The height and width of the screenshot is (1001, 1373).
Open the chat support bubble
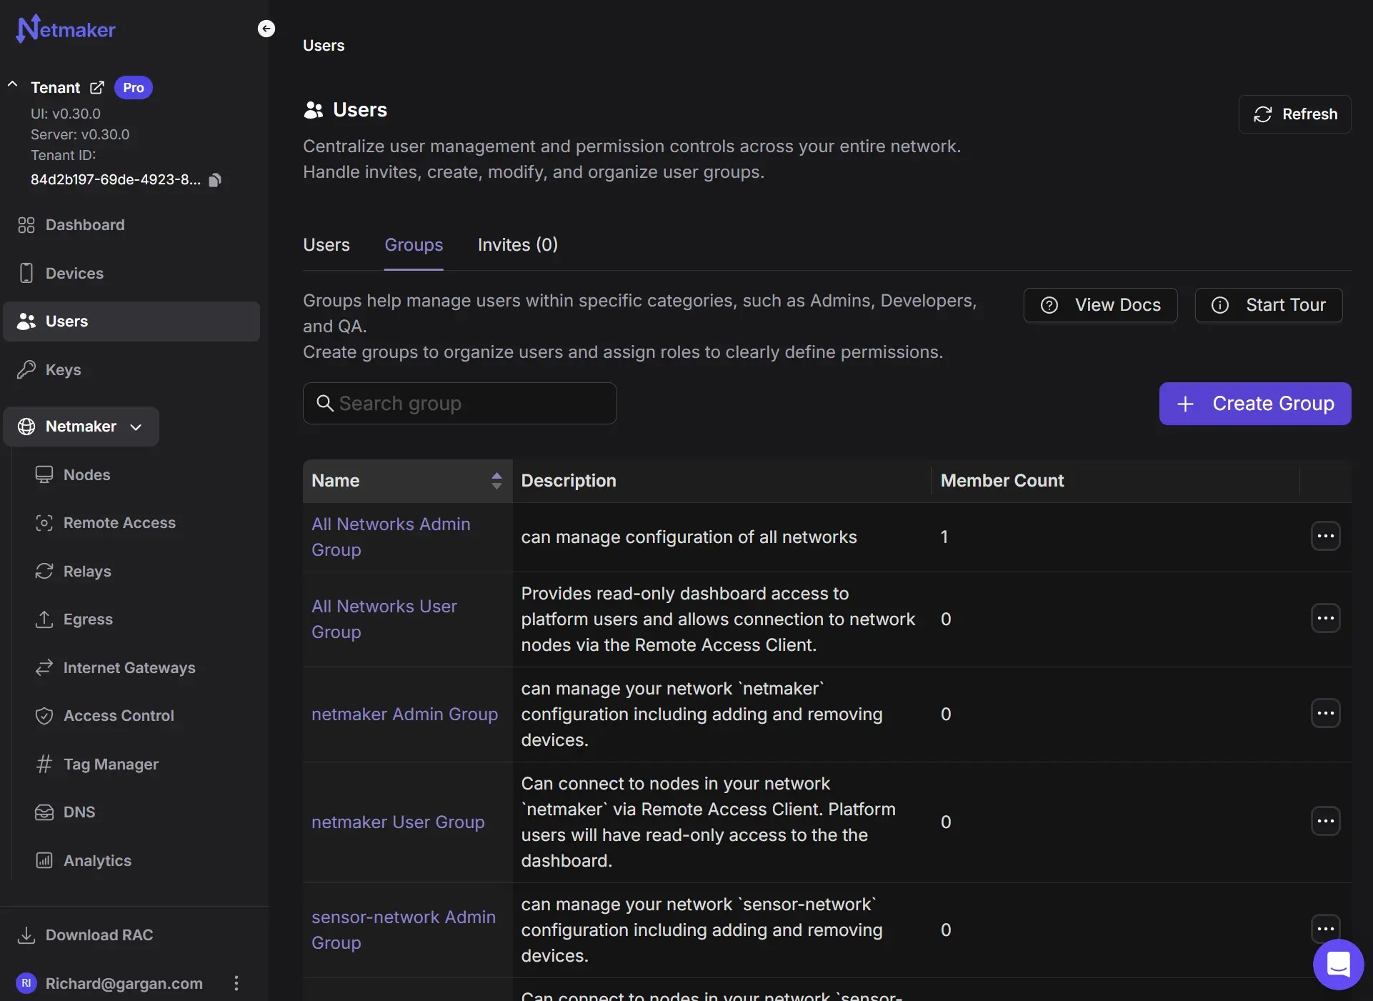[x=1338, y=964]
